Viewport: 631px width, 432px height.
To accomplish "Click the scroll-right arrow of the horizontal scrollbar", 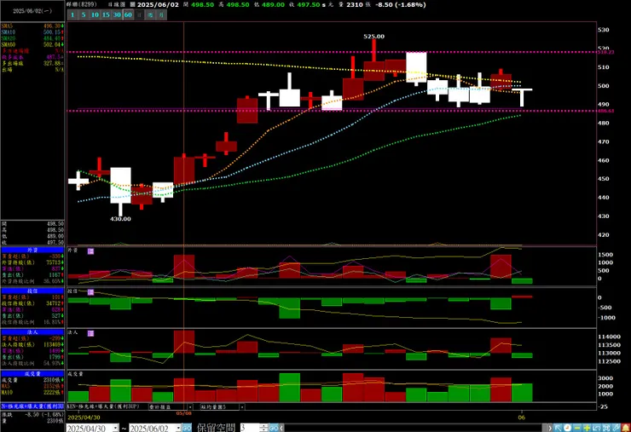I will [x=549, y=428].
